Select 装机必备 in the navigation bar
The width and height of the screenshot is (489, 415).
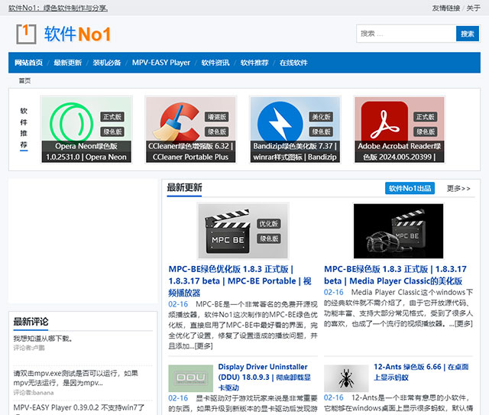107,63
